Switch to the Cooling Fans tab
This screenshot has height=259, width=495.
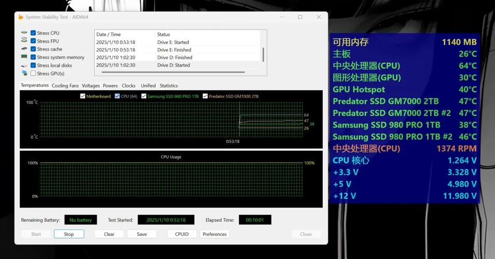click(65, 85)
